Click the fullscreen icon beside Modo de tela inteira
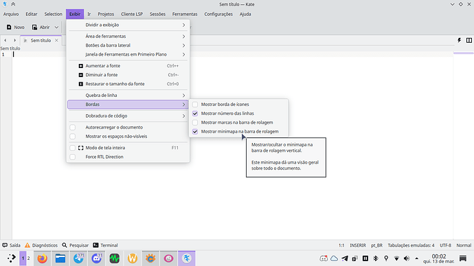 (80, 148)
